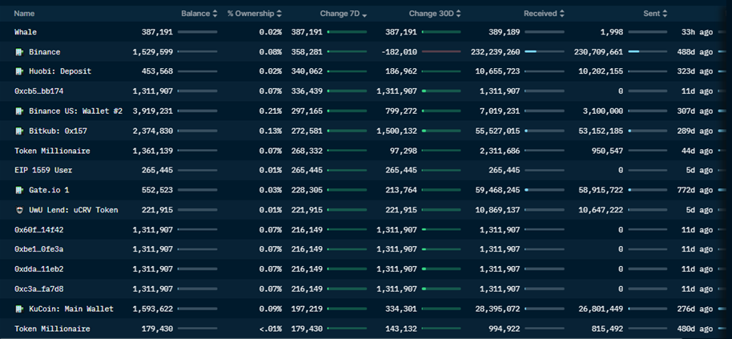This screenshot has width=732, height=339.
Task: Click the Bitkub: 0x157 exchange icon
Action: coord(19,131)
